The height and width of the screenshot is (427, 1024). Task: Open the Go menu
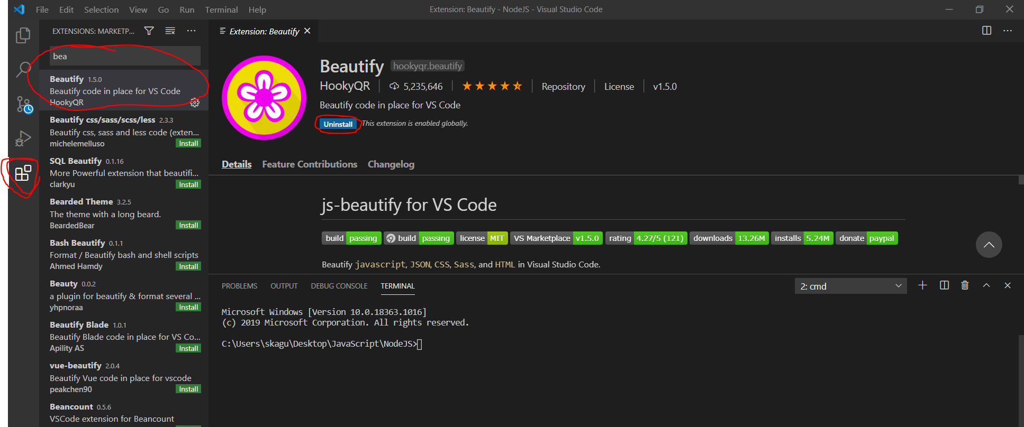164,10
